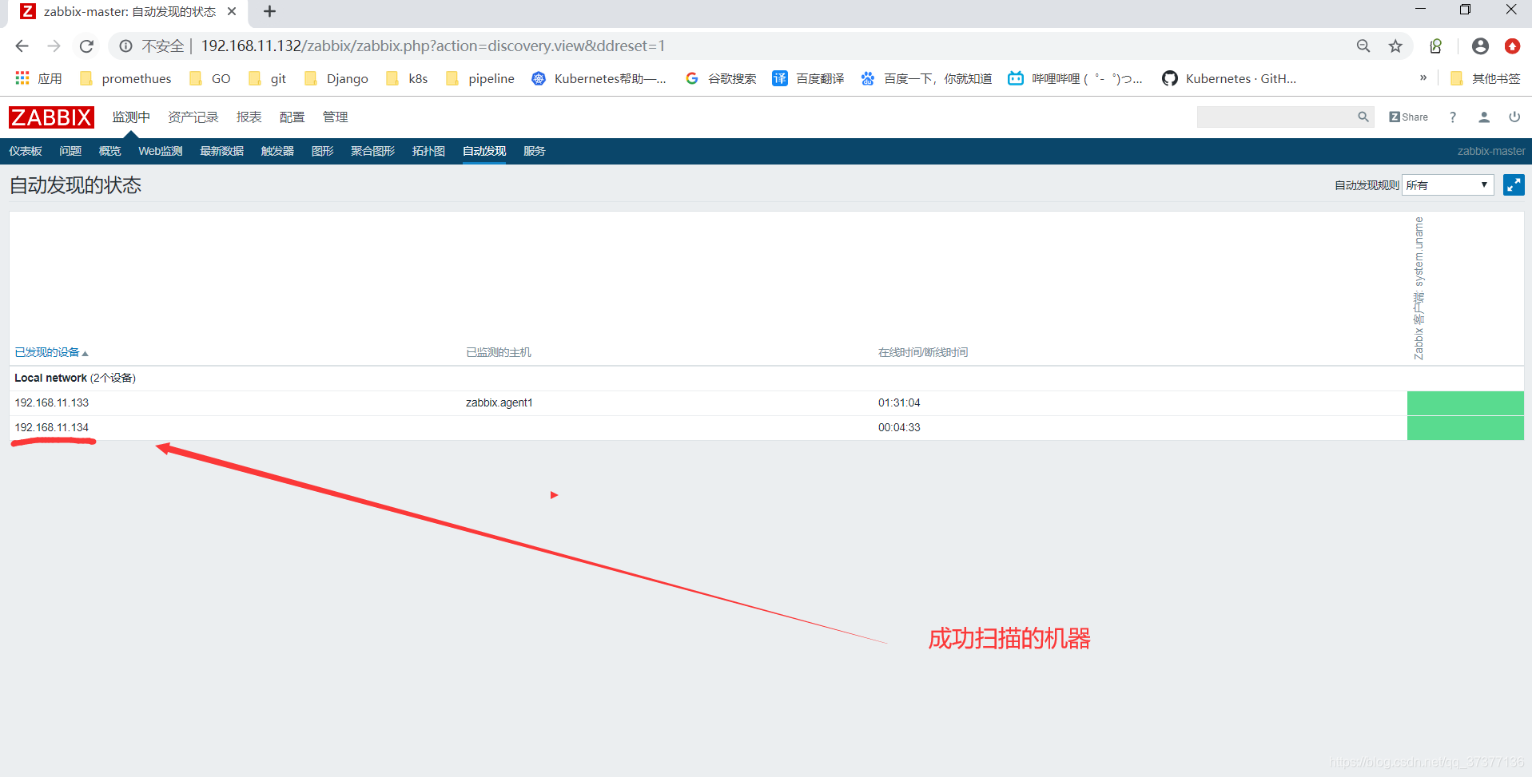Click the Zabbix logout power icon
1532x777 pixels.
(x=1514, y=117)
